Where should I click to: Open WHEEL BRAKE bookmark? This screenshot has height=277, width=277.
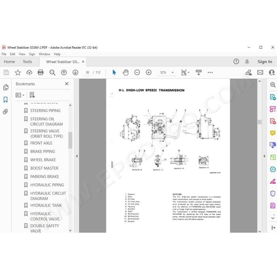43,160
